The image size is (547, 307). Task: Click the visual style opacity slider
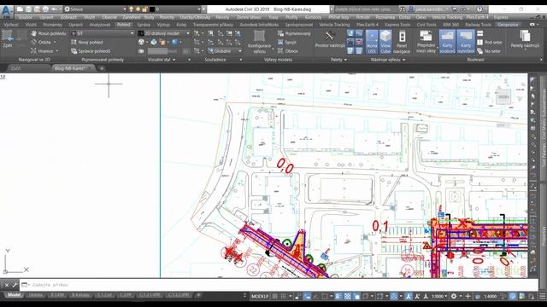[162, 51]
